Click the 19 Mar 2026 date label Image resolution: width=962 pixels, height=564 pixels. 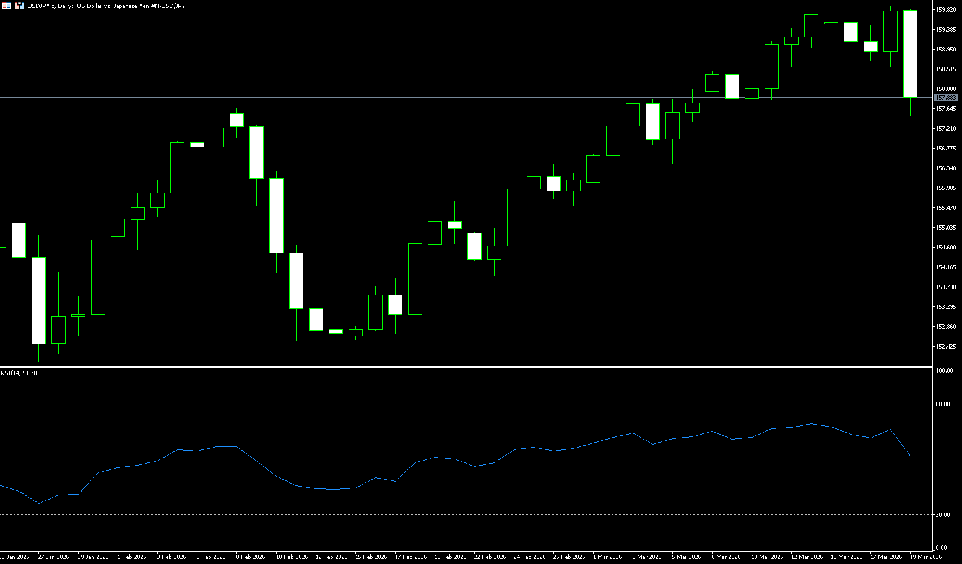[925, 557]
